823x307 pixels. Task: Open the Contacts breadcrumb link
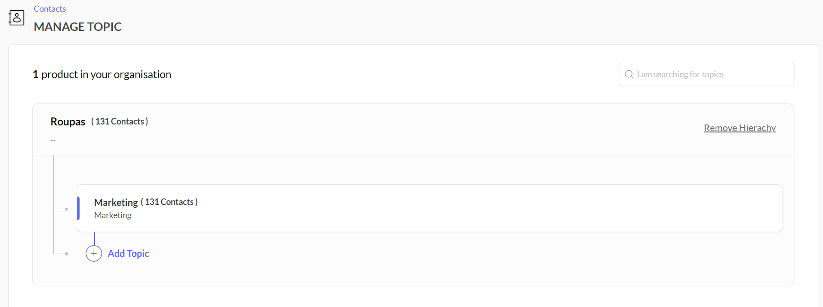(50, 9)
